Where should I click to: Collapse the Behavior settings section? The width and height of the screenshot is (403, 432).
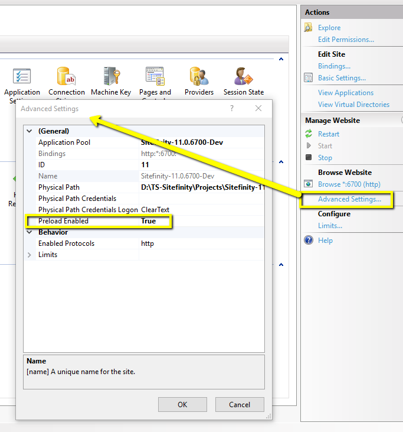tap(30, 232)
